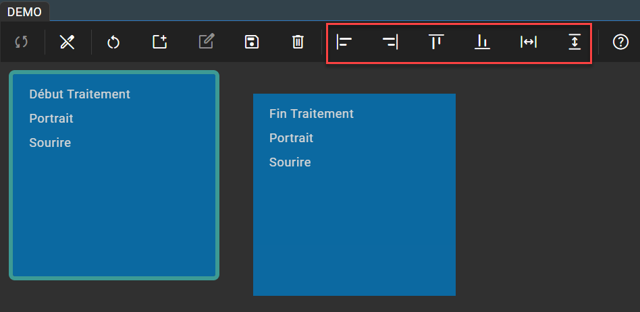Align selected boxes to the right

tap(390, 42)
